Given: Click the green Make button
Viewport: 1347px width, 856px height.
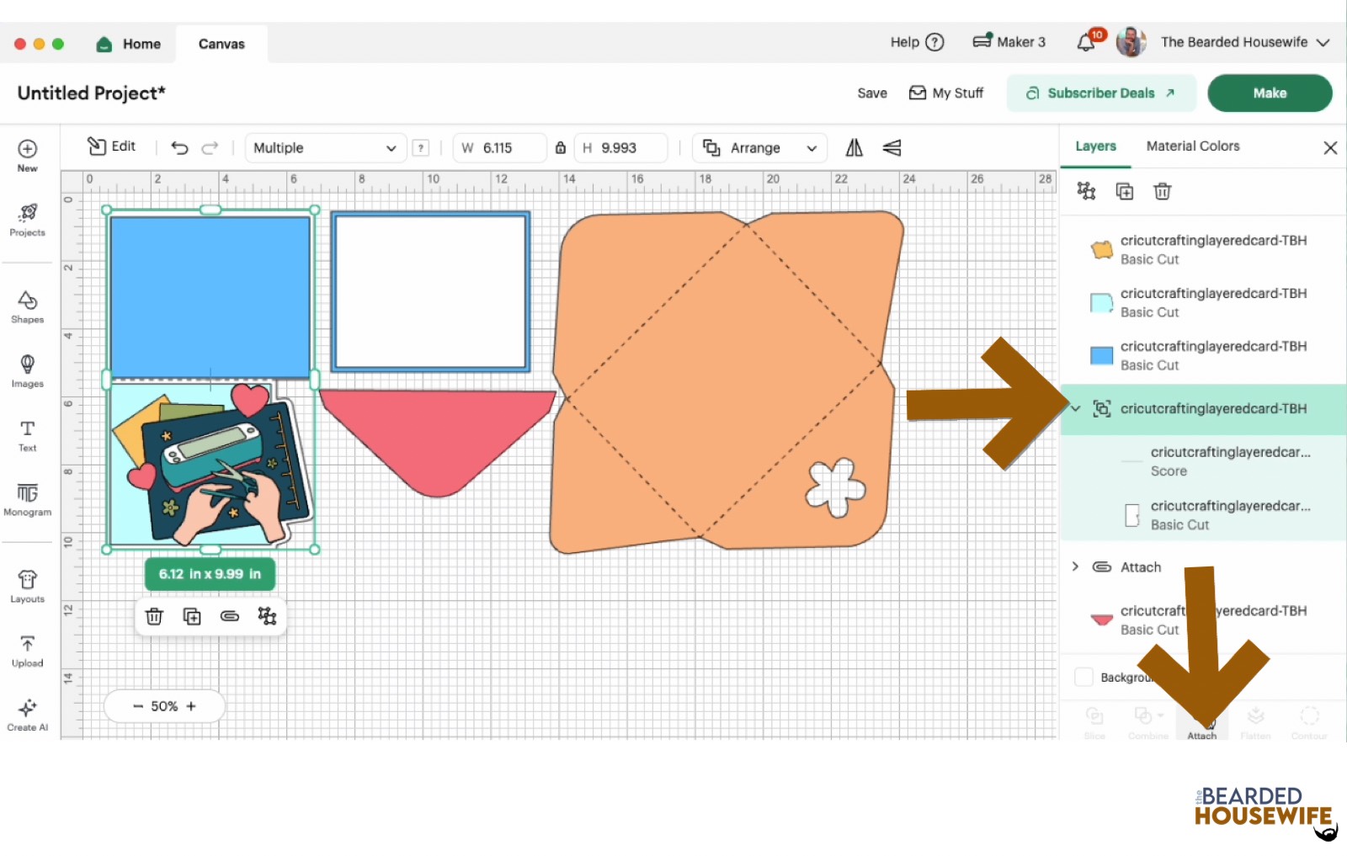Looking at the screenshot, I should 1269,93.
